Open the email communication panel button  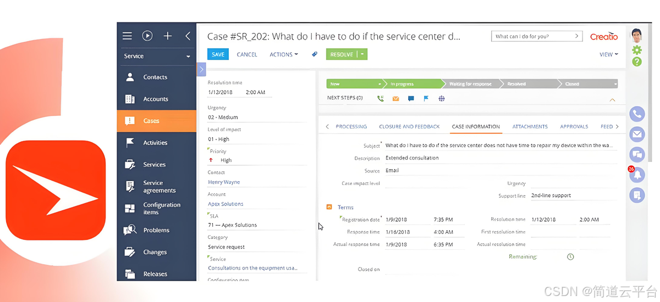coord(637,133)
